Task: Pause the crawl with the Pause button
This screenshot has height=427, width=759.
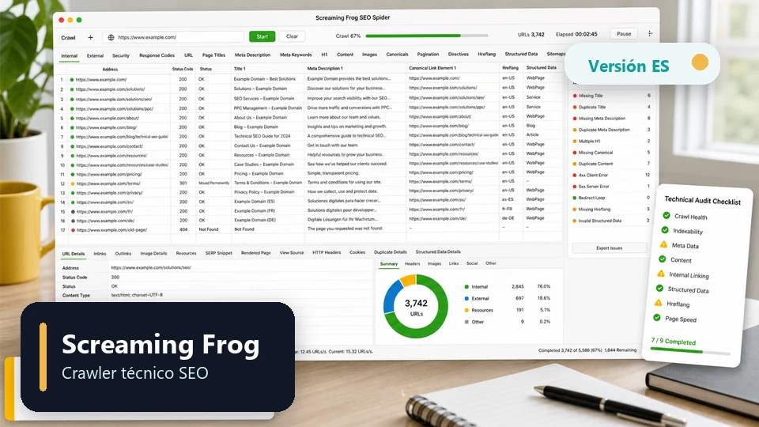Action: click(x=624, y=34)
